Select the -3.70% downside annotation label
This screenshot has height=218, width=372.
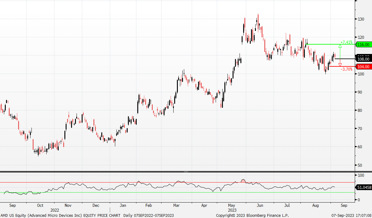click(347, 69)
